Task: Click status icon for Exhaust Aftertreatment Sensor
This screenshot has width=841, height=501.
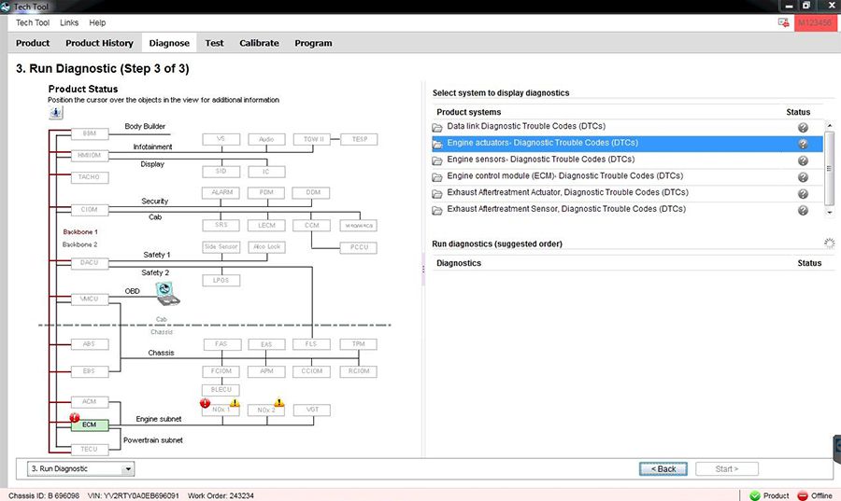Action: tap(802, 211)
